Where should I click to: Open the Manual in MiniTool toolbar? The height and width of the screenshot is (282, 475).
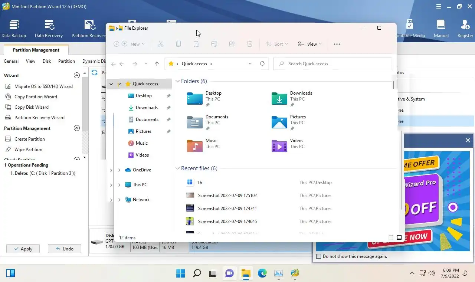point(441,29)
